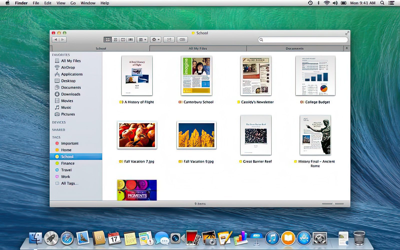
Task: Open the Share menu in the toolbar
Action: click(169, 39)
